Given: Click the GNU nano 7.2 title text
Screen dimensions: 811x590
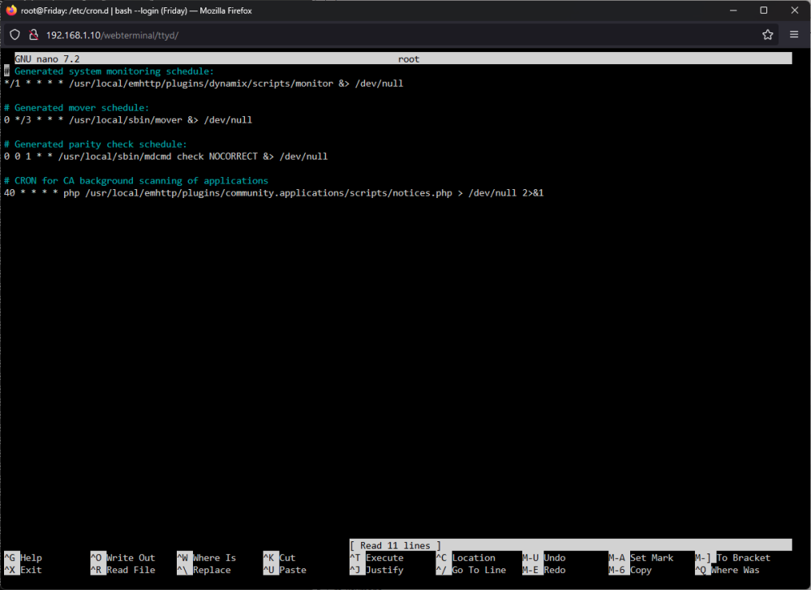Looking at the screenshot, I should click(x=47, y=59).
